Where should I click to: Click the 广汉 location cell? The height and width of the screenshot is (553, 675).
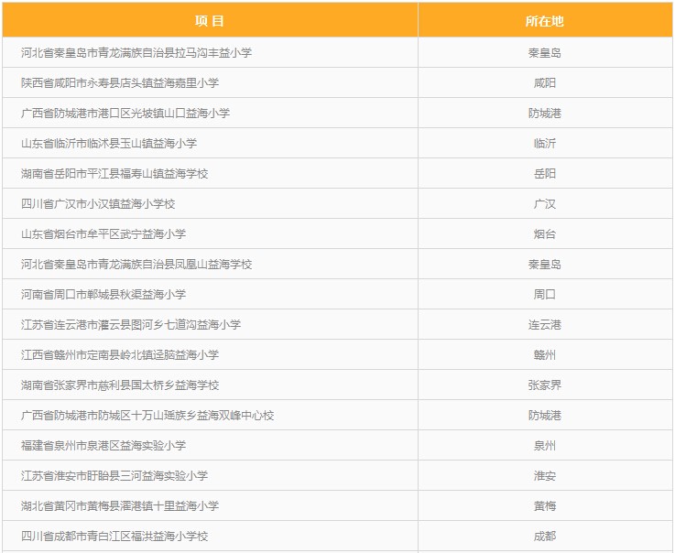point(545,203)
